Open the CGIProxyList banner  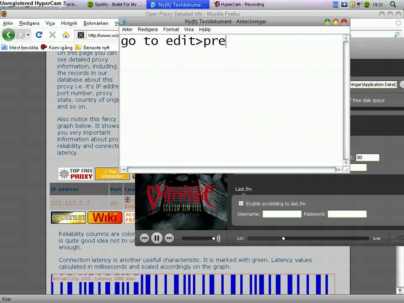click(x=68, y=218)
